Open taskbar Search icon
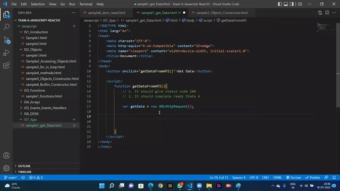This screenshot has width=340, height=191. click(112, 186)
